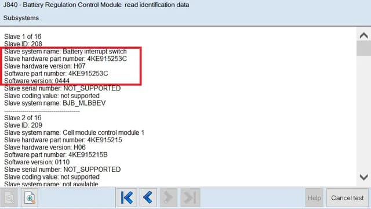Open the Help button

314,197
